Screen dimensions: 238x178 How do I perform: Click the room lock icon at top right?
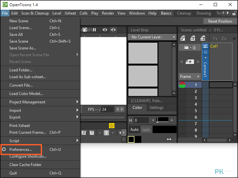(x=234, y=13)
